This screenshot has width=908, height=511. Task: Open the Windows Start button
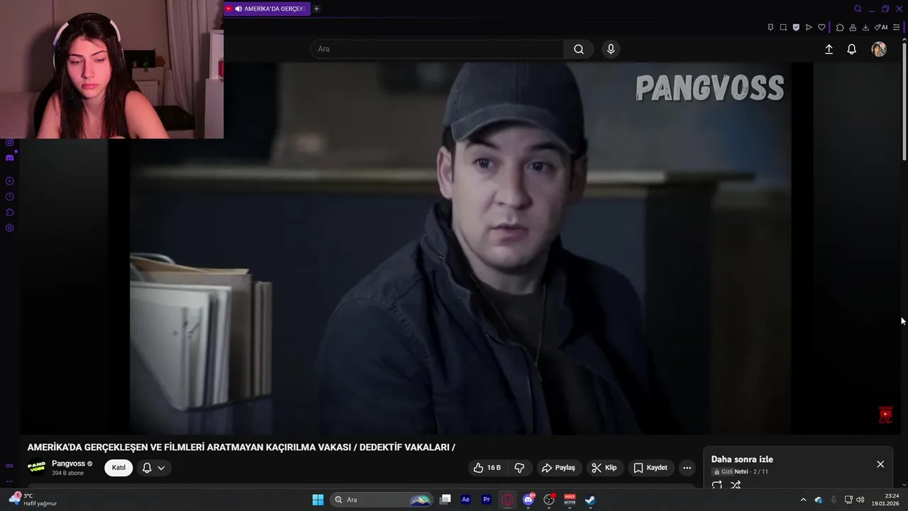pos(318,500)
